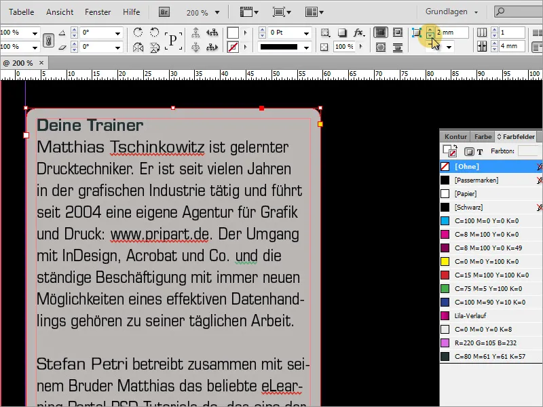Increase the column count stepper

[494, 30]
